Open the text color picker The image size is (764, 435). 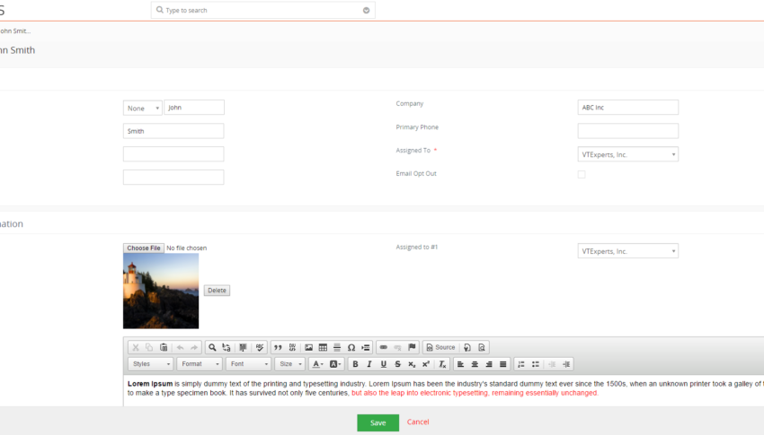(x=317, y=364)
